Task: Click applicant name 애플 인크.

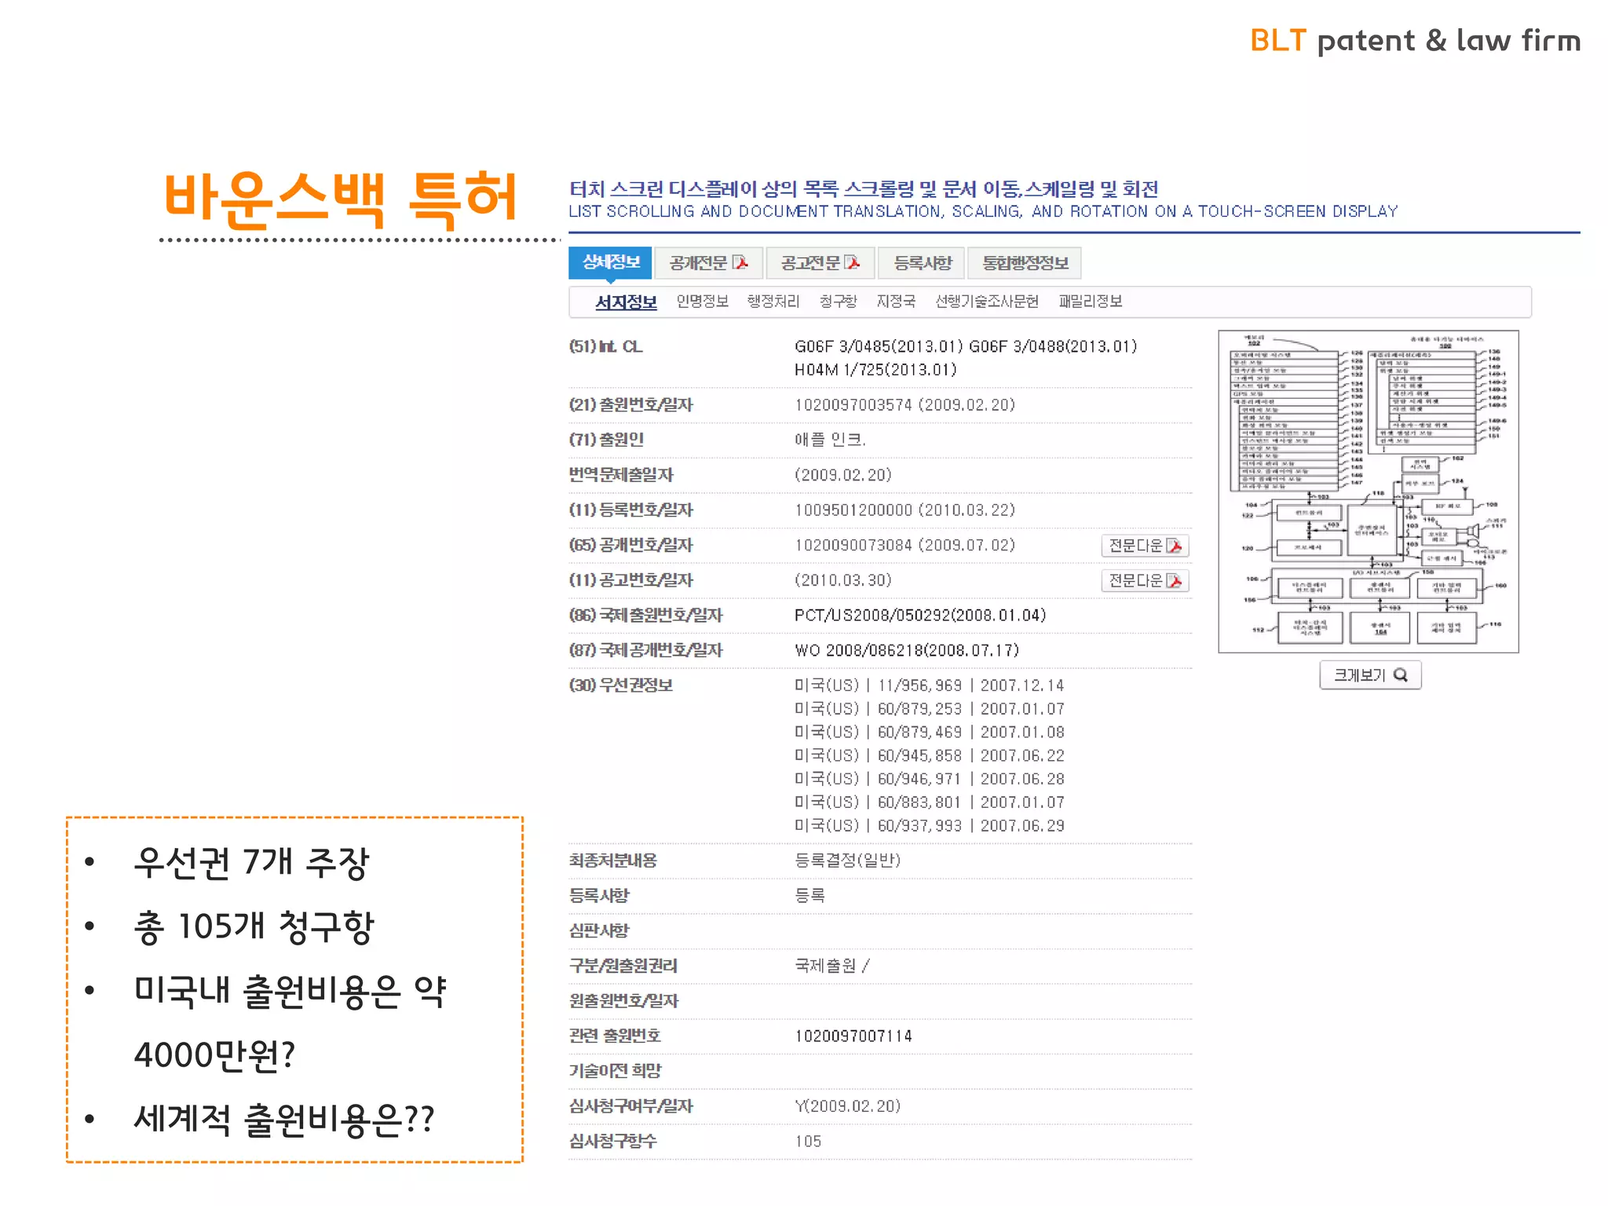Action: [x=830, y=440]
